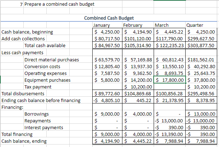Click the 'Cash balance, beginning' row label

(x=27, y=32)
